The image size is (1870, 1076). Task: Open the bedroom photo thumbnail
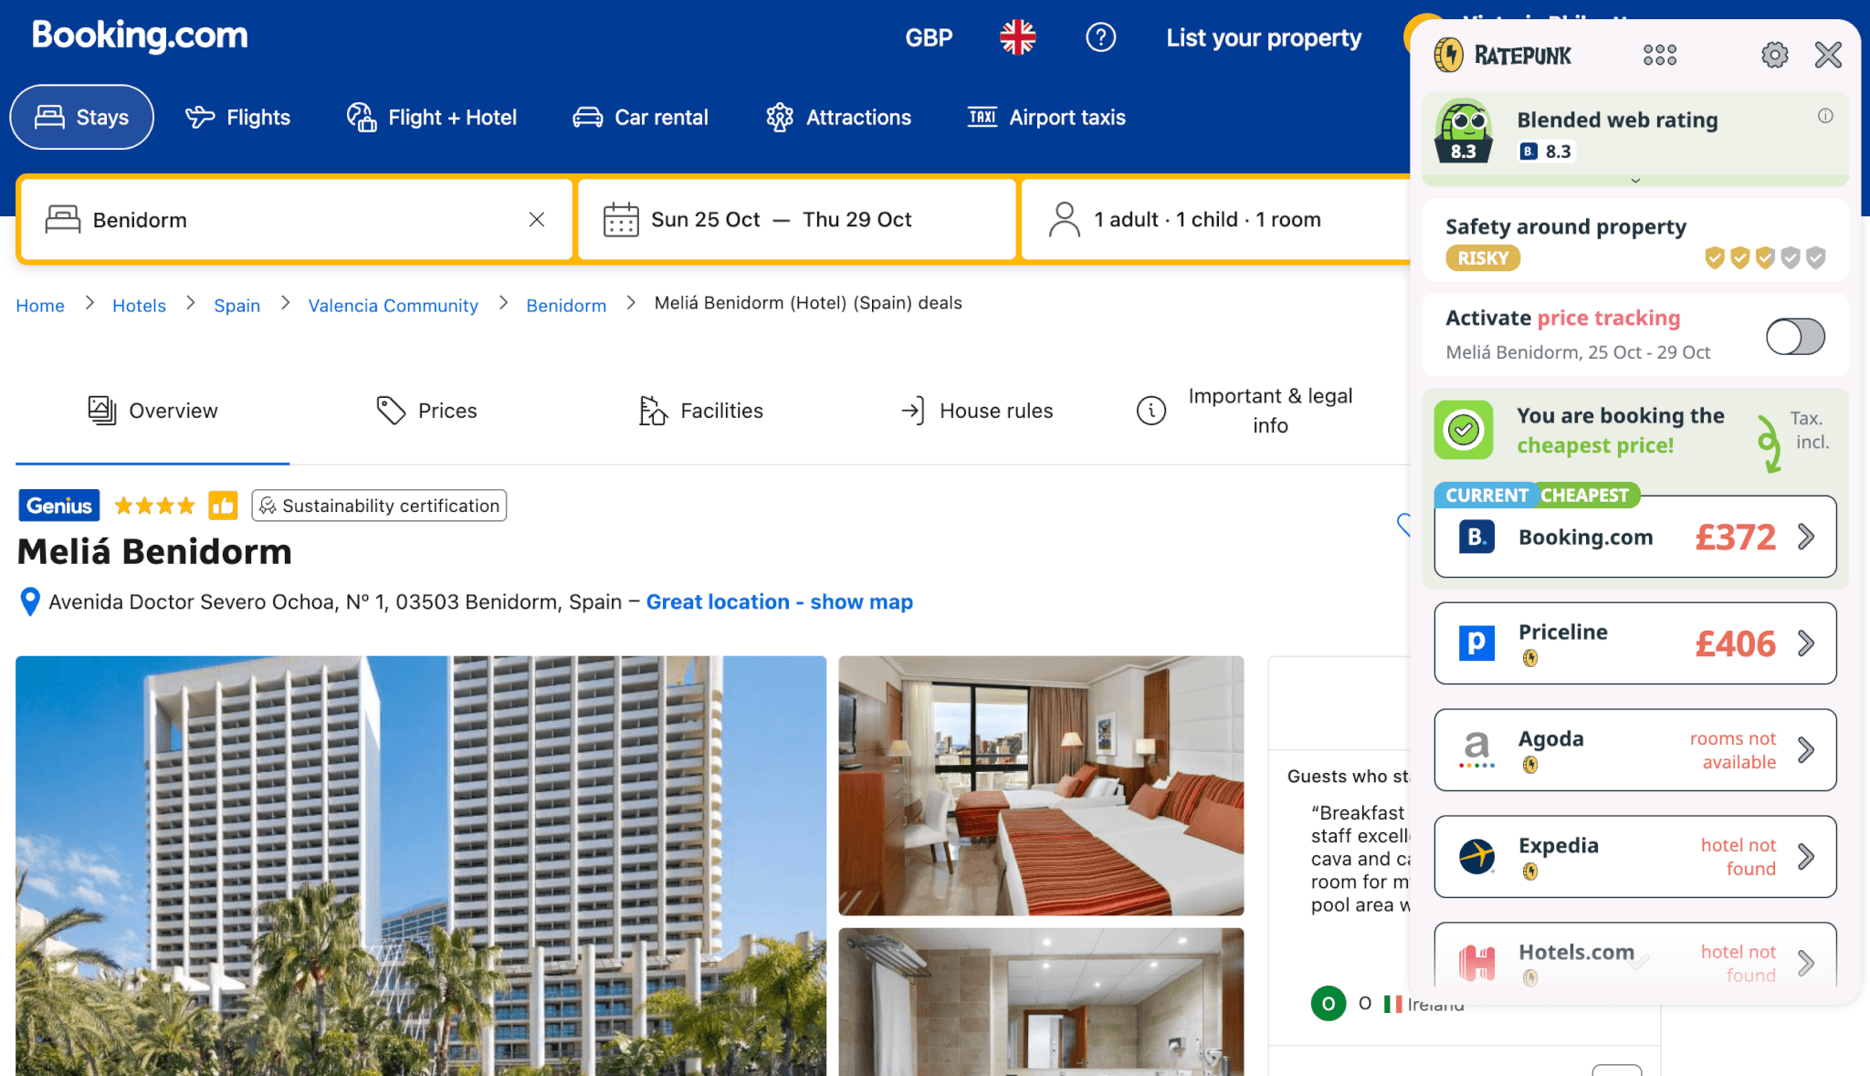(1041, 785)
